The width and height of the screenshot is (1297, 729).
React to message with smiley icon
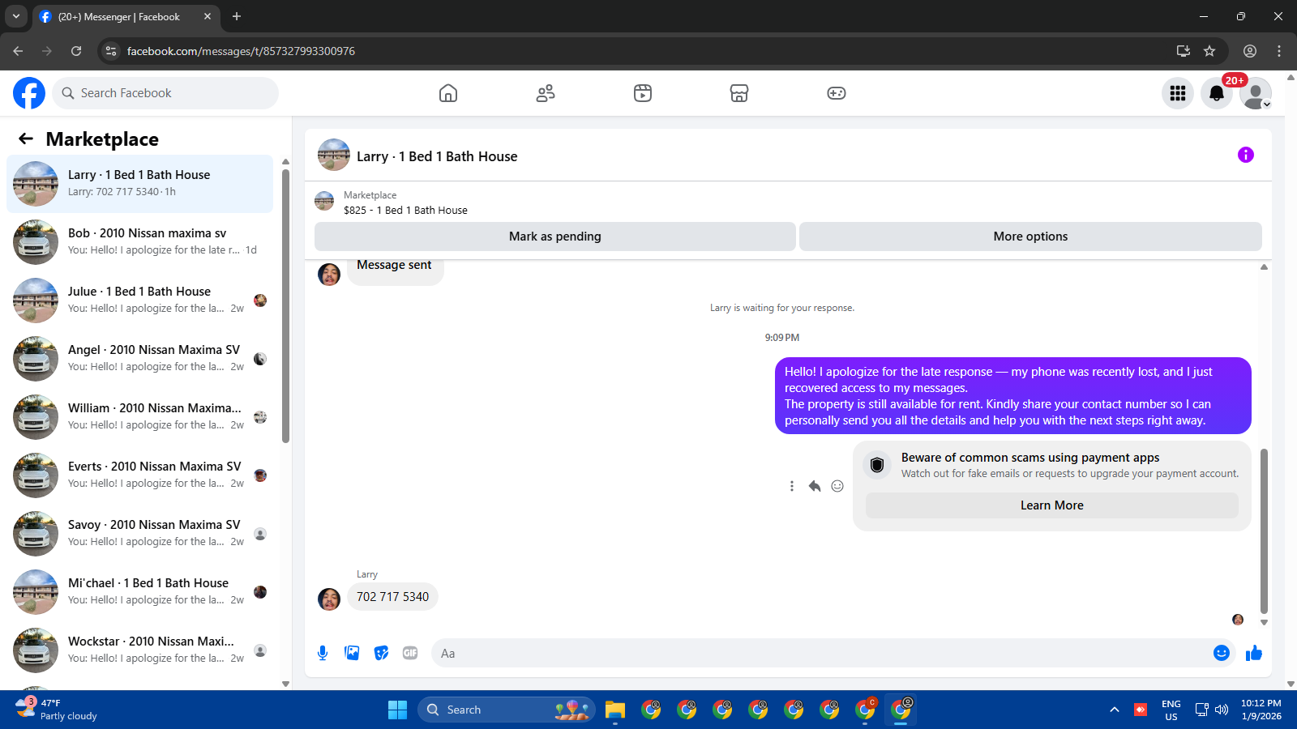837,486
